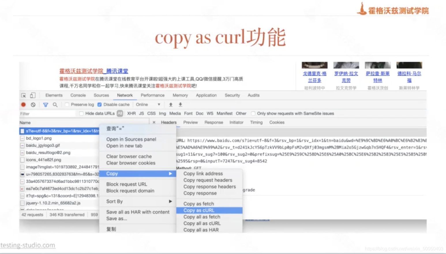
Task: Open the network search magnifier icon
Action: 55,104
